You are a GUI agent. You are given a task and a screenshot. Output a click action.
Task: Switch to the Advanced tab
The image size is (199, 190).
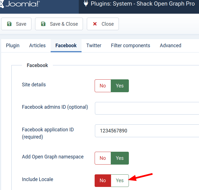170,46
